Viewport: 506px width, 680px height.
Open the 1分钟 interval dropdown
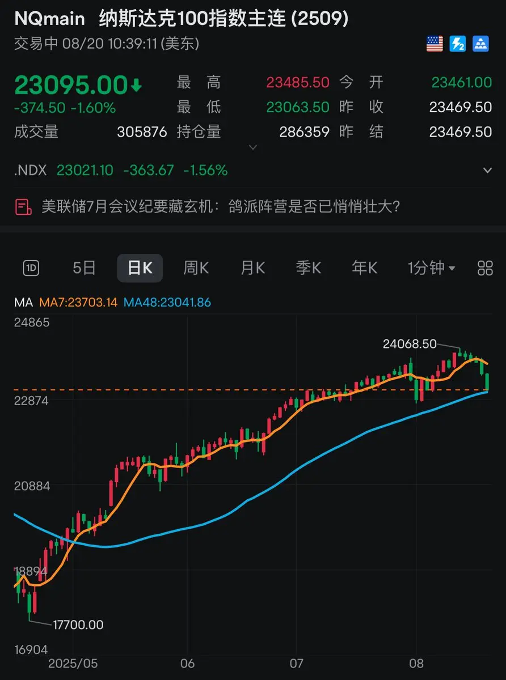432,268
